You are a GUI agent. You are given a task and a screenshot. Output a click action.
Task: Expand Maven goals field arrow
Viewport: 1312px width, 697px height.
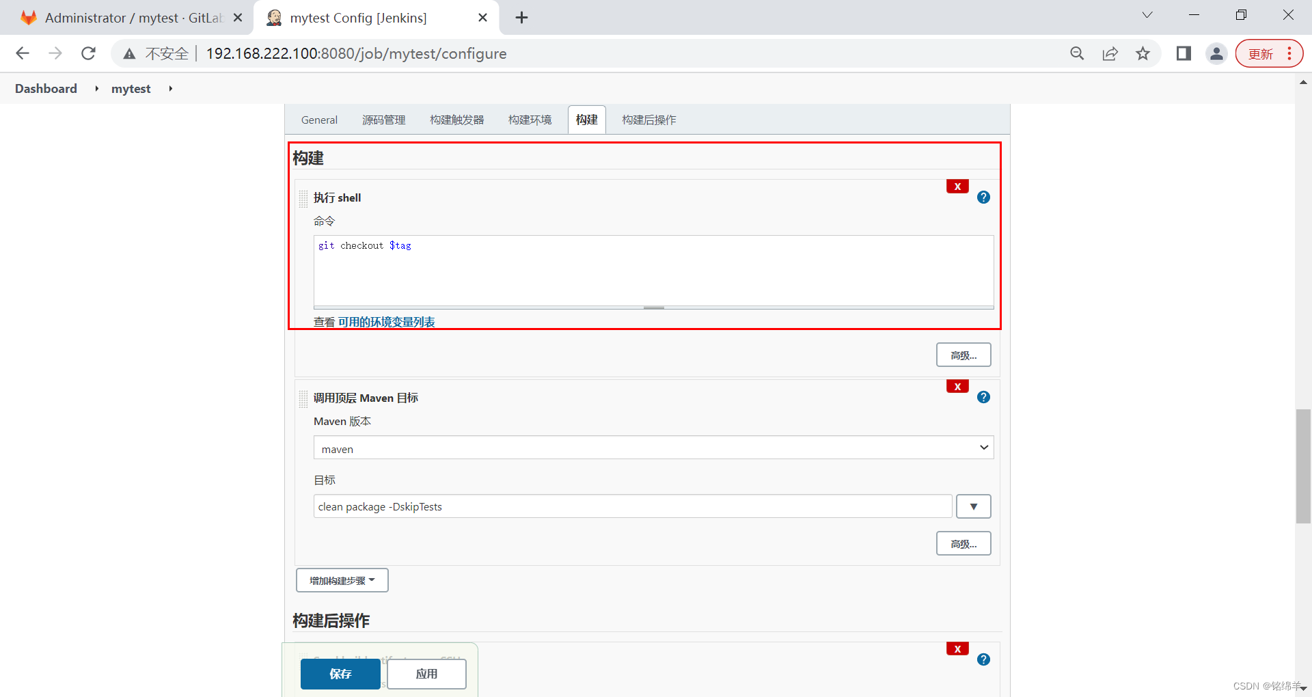[974, 506]
